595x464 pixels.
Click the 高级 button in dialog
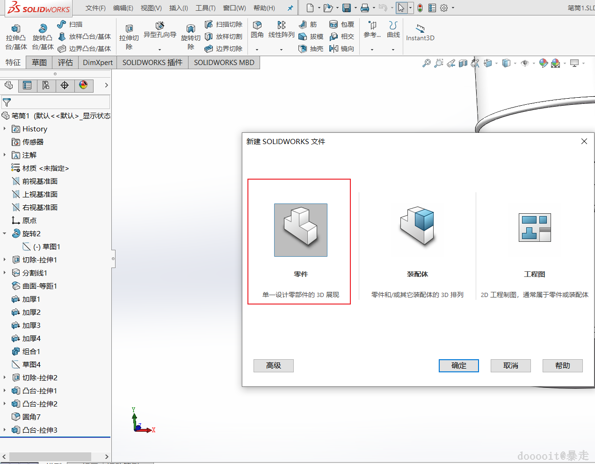tap(274, 366)
